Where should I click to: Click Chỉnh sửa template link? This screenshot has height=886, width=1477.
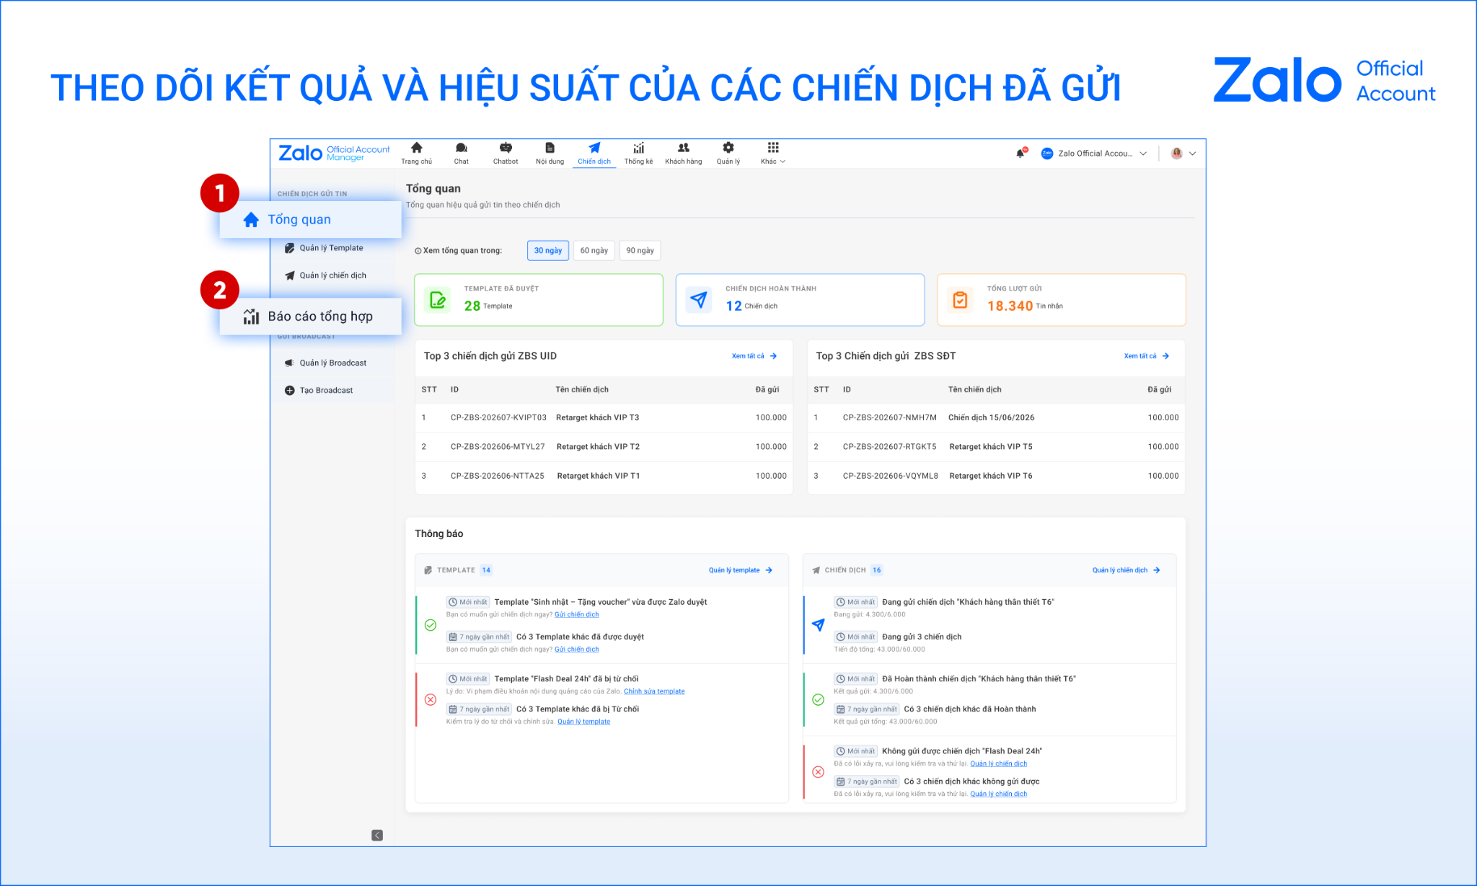point(654,691)
